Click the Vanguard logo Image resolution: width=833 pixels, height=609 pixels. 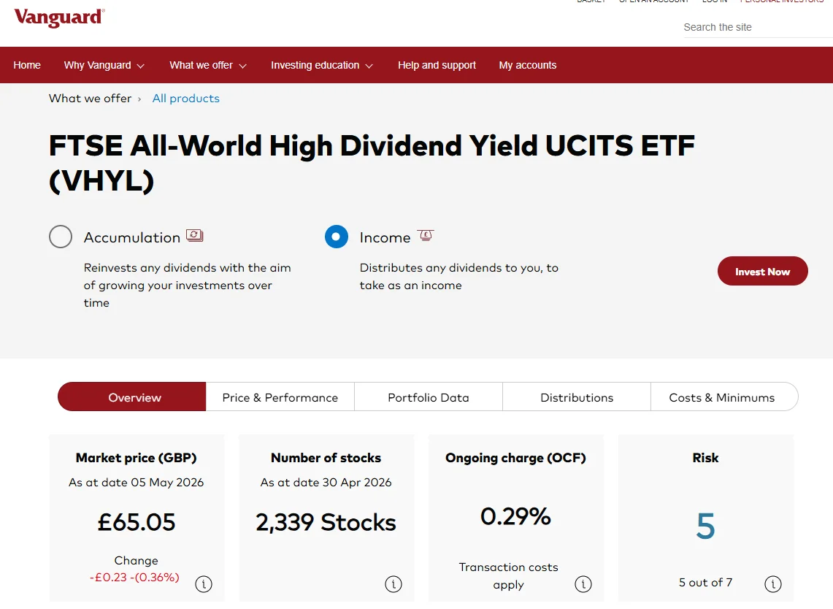59,18
